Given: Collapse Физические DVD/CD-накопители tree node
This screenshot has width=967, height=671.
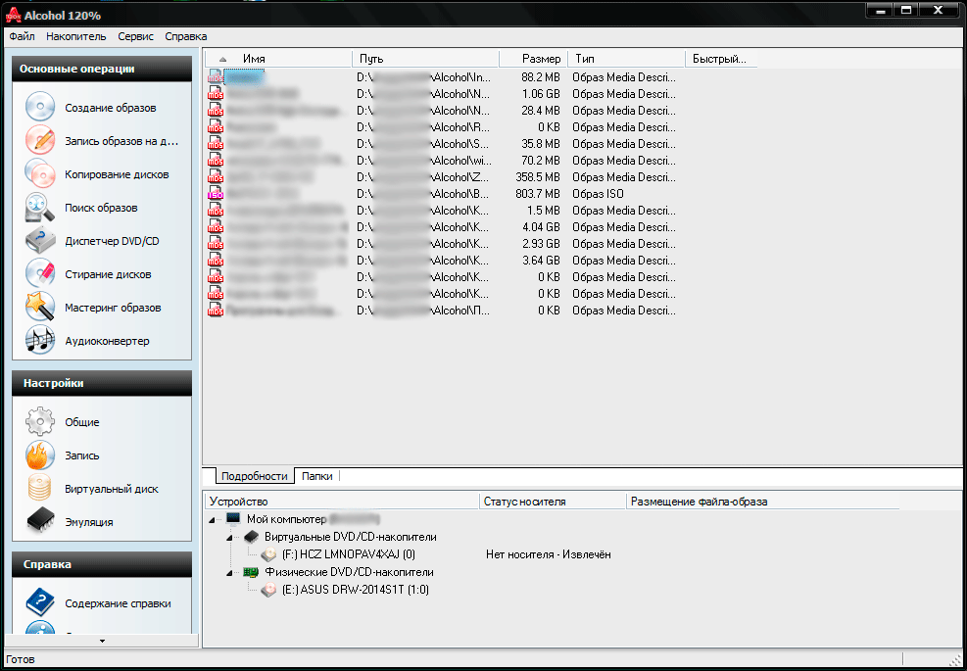Looking at the screenshot, I should (229, 573).
